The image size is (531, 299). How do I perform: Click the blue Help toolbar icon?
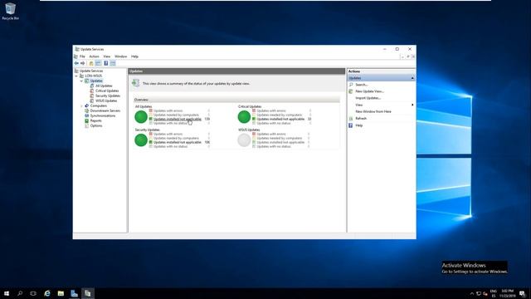106,63
